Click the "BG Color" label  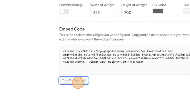pyautogui.click(x=159, y=5)
